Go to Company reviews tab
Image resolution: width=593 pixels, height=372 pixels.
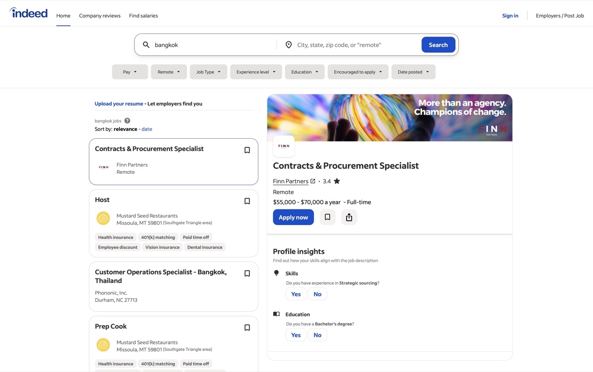[x=100, y=16]
